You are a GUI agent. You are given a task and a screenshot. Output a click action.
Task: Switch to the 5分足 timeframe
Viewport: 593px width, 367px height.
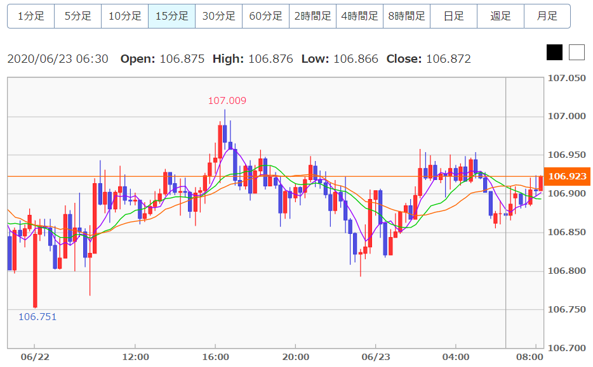pos(77,16)
